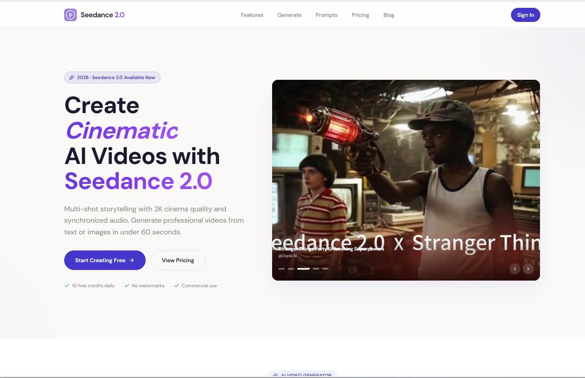Open the Blog menu item
Screen dimensions: 585x378
[388, 15]
